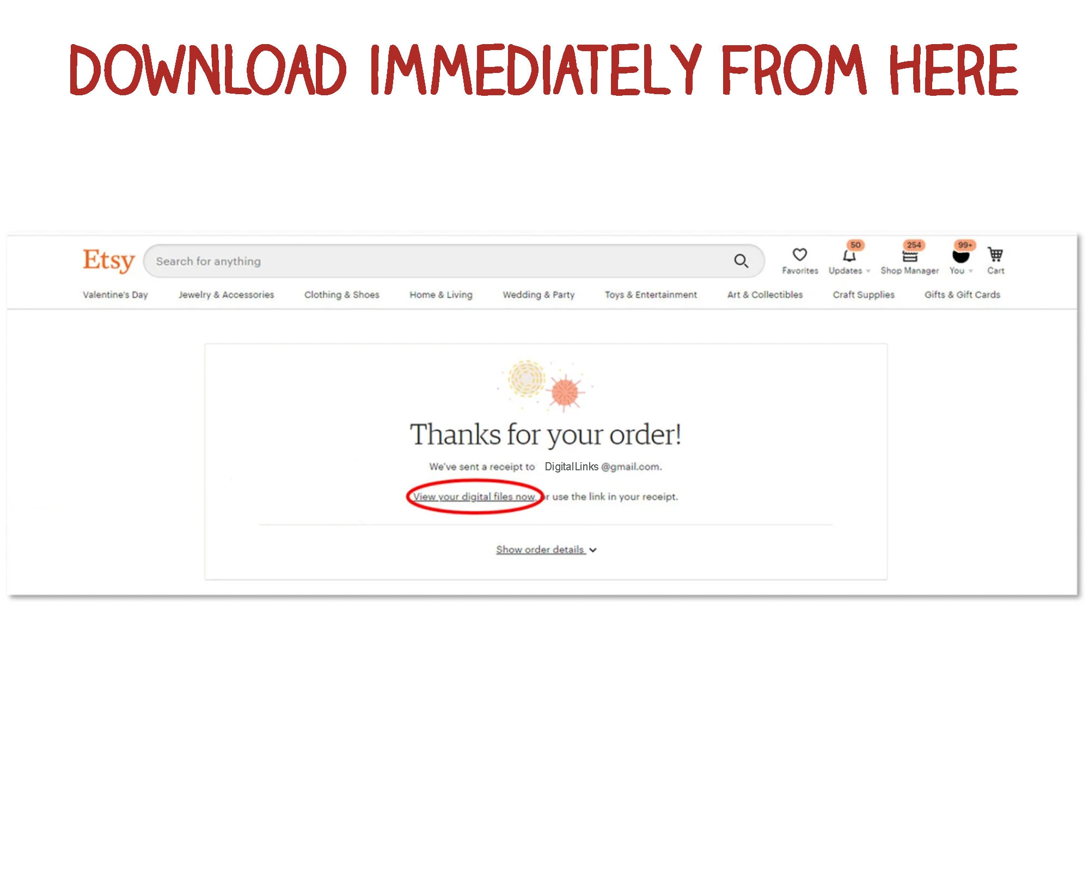Click the Show order details link

click(x=539, y=550)
